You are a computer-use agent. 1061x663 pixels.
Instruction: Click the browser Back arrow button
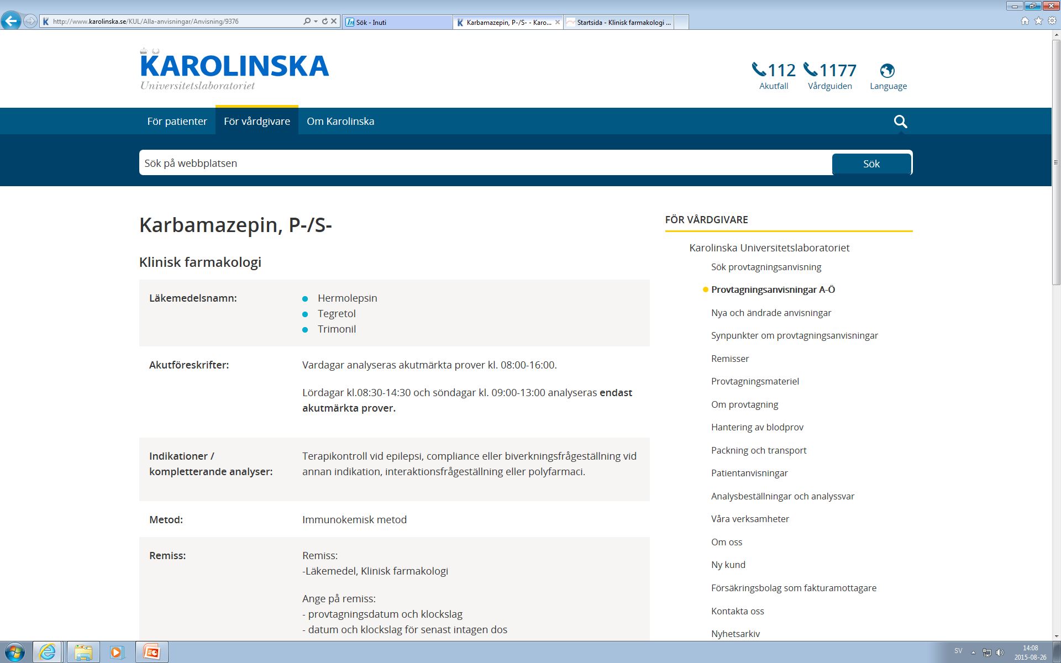click(x=11, y=21)
